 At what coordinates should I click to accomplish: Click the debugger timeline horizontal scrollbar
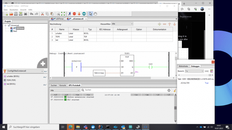tap(196, 75)
